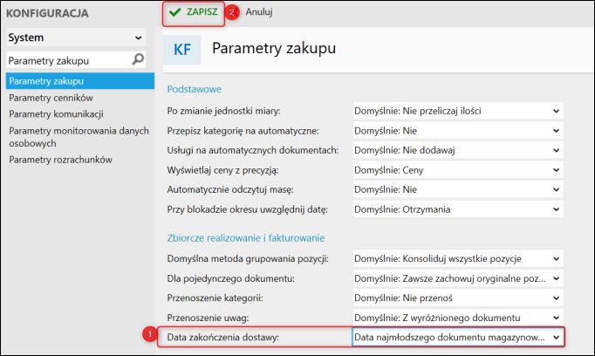595x356 pixels.
Task: Open 'Po zmianie jednostki miary' dropdown
Action: click(458, 111)
